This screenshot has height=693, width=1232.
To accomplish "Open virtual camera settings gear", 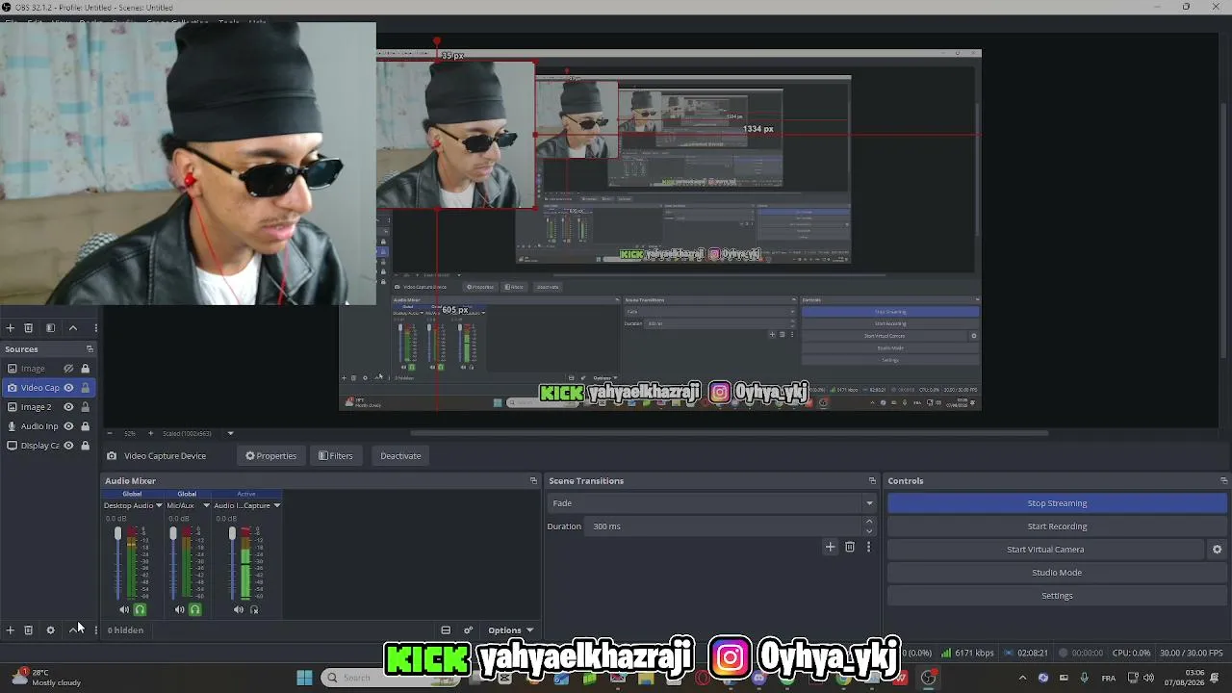I will coord(1217,550).
